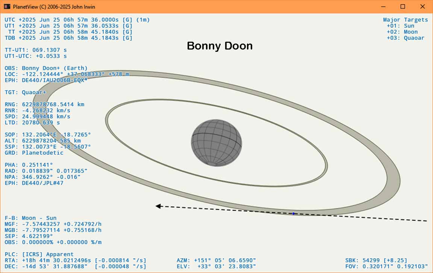This screenshot has height=273, width=433.
Task: Click the Major Targets heading
Action: (x=405, y=20)
